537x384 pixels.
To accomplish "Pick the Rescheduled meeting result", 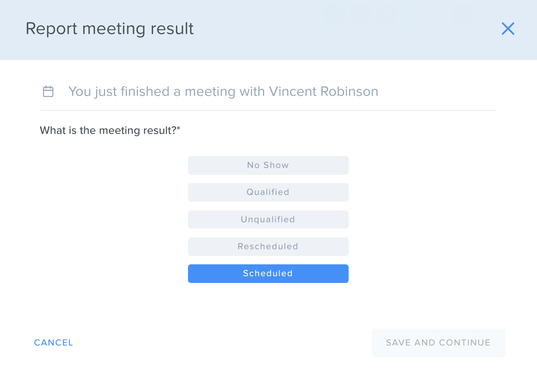I will [268, 246].
